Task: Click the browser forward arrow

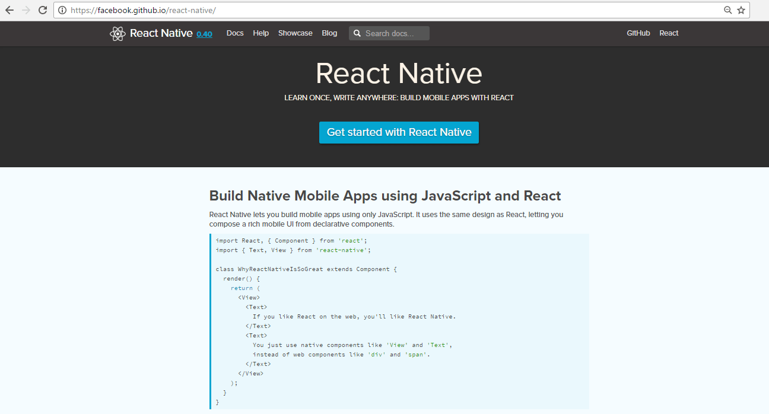Action: point(26,10)
